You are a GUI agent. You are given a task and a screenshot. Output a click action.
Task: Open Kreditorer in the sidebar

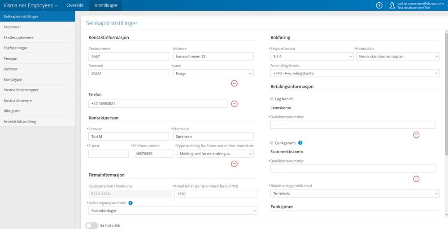[37, 27]
